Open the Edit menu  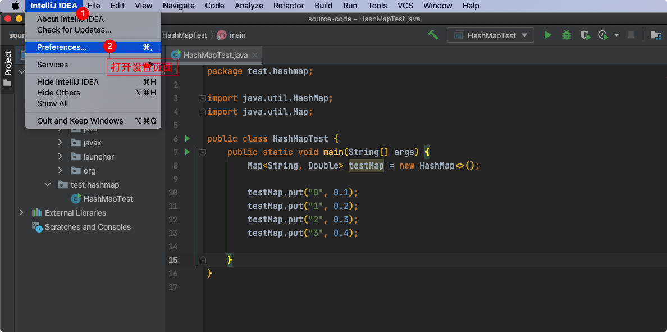[117, 6]
